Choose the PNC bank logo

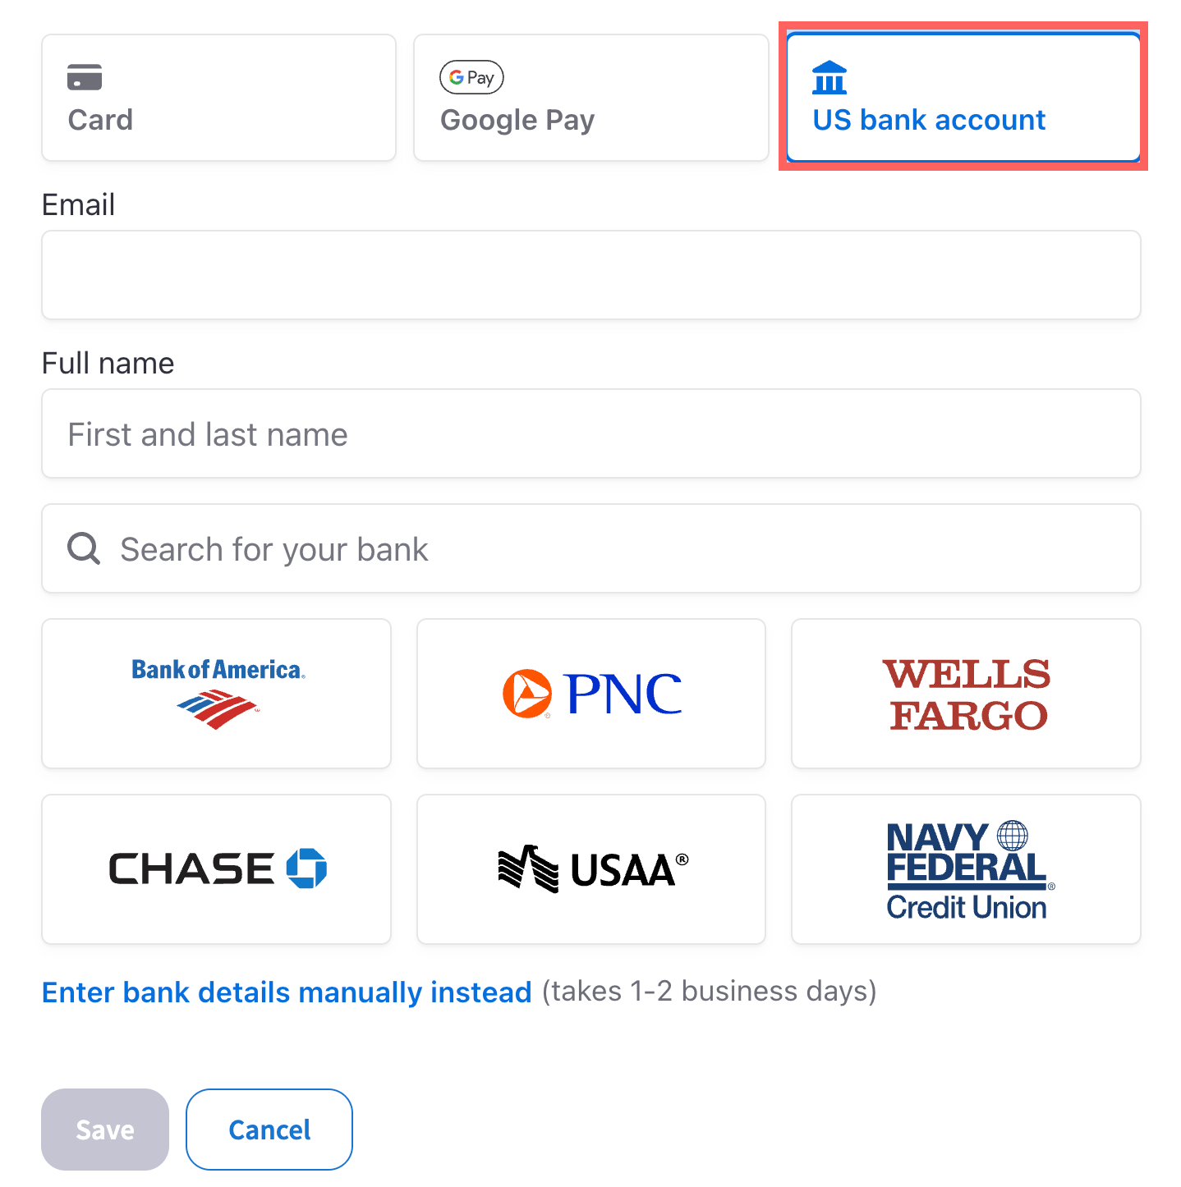[591, 694]
